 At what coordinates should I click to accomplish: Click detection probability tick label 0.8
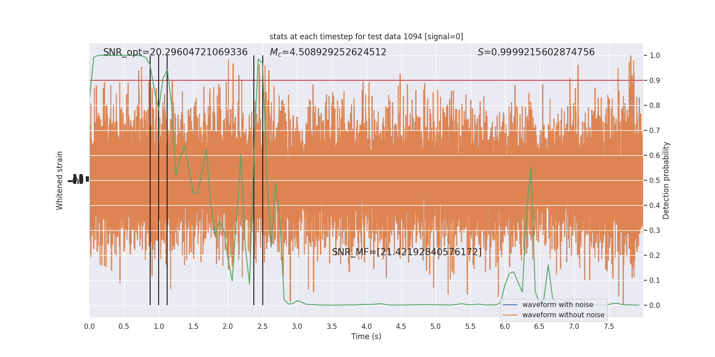655,106
